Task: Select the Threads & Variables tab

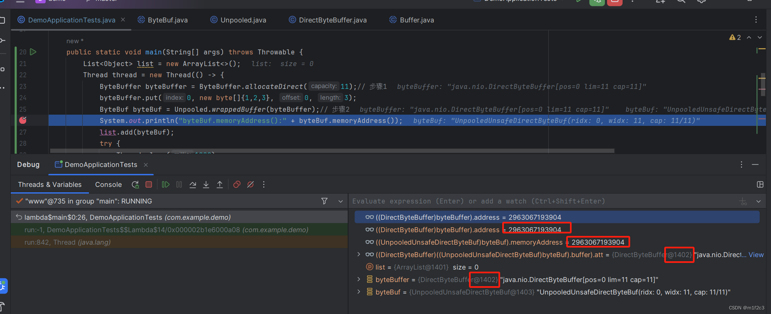Action: point(50,184)
